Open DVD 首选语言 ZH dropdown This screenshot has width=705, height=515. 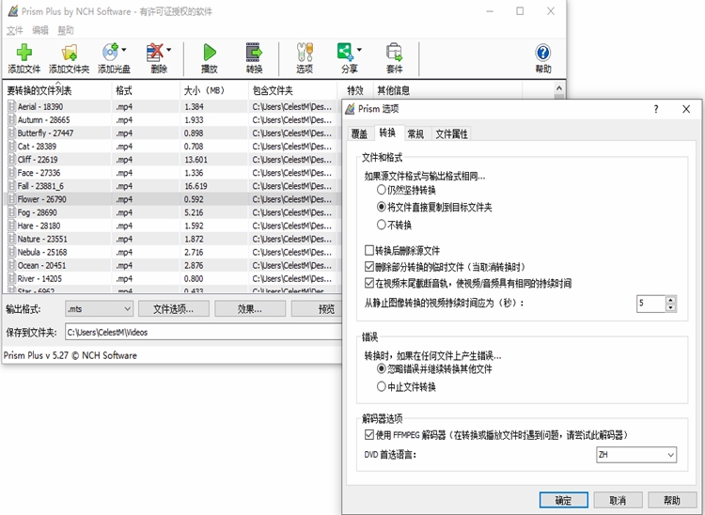pos(636,455)
